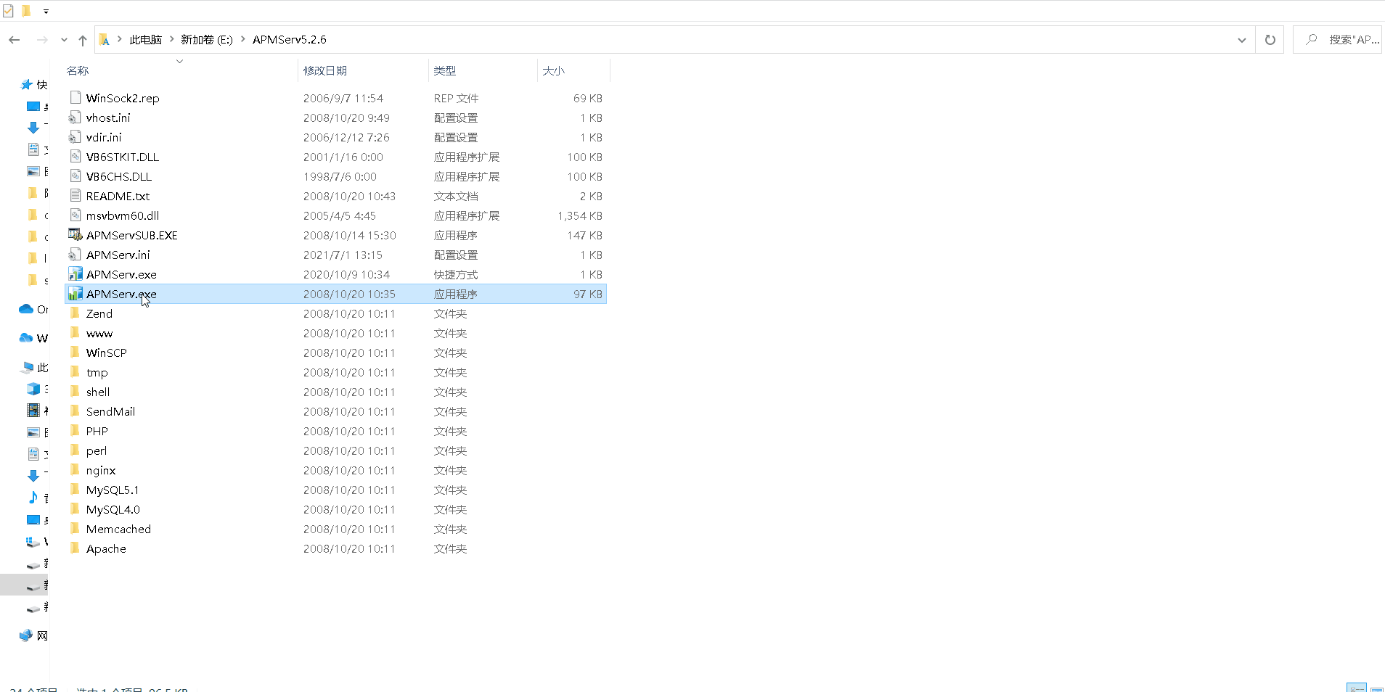Select the nginx folder icon
Image resolution: width=1385 pixels, height=692 pixels.
75,469
